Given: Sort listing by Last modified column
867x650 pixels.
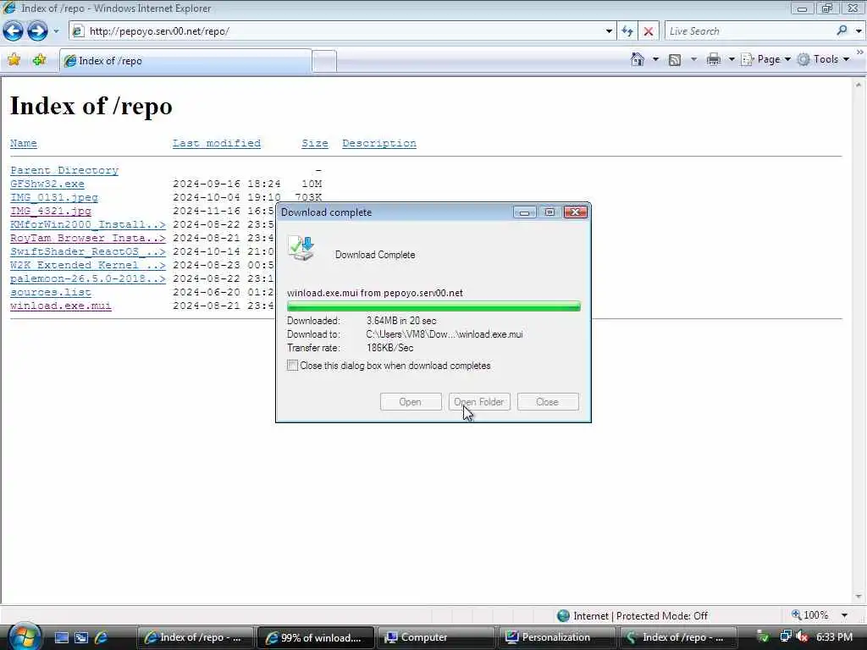Looking at the screenshot, I should click(216, 143).
